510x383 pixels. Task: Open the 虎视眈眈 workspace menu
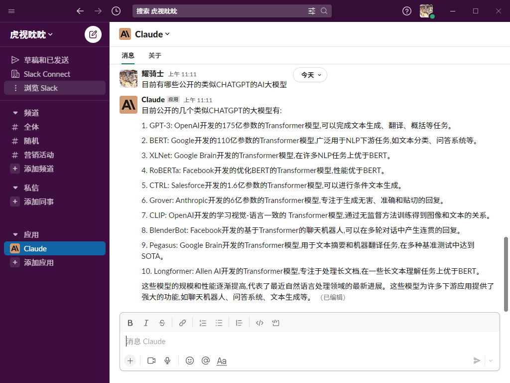(31, 34)
